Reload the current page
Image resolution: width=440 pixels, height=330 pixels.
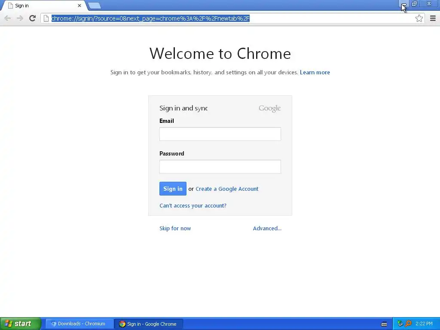point(33,18)
